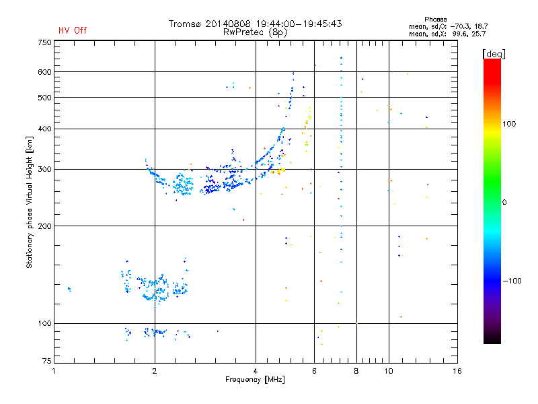This screenshot has width=538, height=404.
Task: Click the '500' height axis label
Action: (x=44, y=98)
